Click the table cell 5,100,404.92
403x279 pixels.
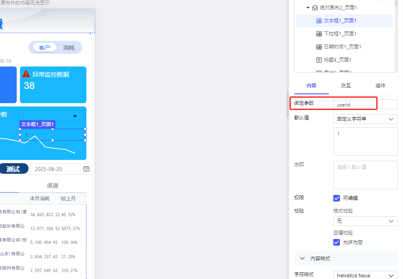click(x=44, y=242)
